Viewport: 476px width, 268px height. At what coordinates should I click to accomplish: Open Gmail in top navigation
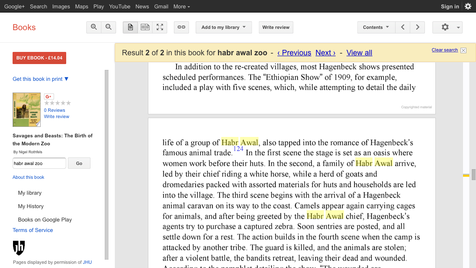(x=161, y=6)
